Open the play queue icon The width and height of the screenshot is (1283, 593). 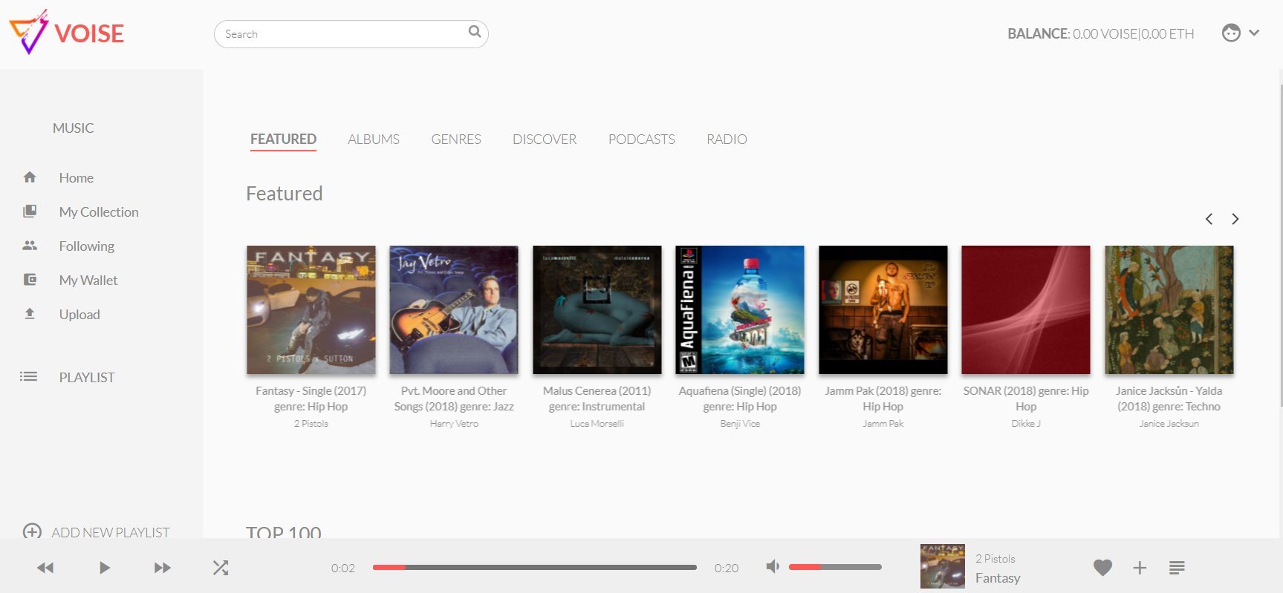pyautogui.click(x=1177, y=568)
